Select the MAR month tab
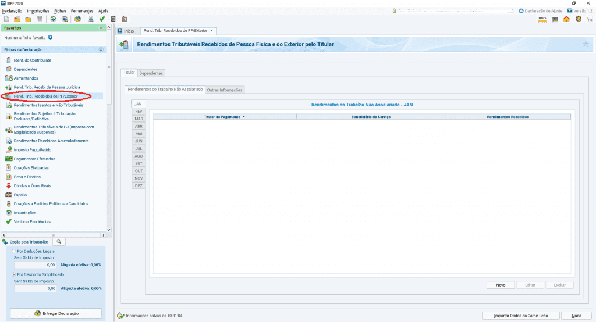This screenshot has height=322, width=596. [x=139, y=119]
